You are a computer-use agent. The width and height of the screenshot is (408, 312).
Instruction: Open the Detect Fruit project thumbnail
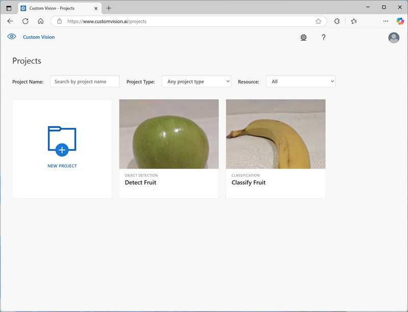point(169,134)
